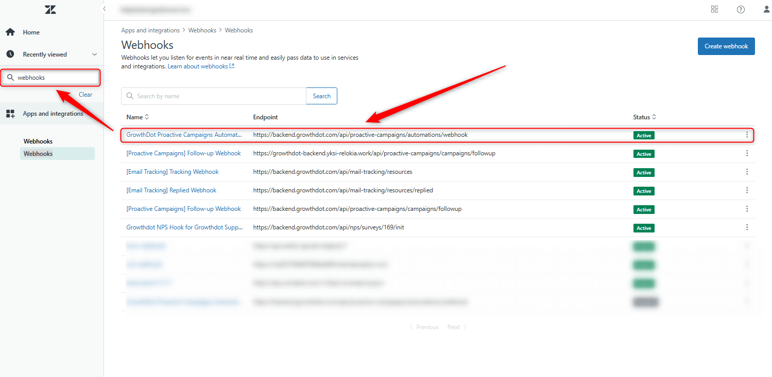The image size is (772, 377).
Task: Open the kebab menu for Email Tracking Webhook
Action: [747, 172]
